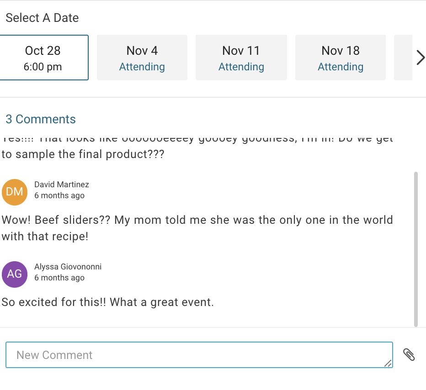
Task: Click the David Martinez commenter name
Action: (x=62, y=184)
